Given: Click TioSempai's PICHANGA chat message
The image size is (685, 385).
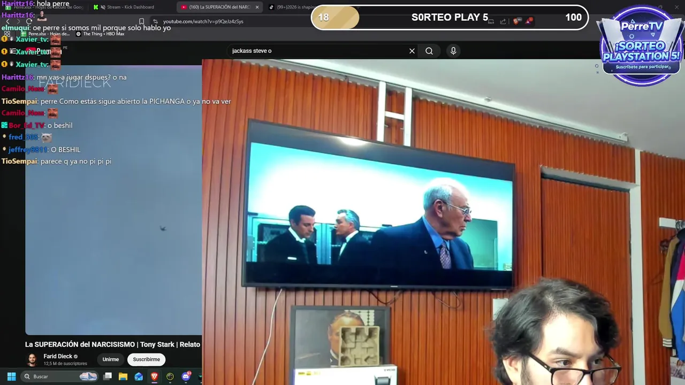Looking at the screenshot, I should (x=116, y=101).
